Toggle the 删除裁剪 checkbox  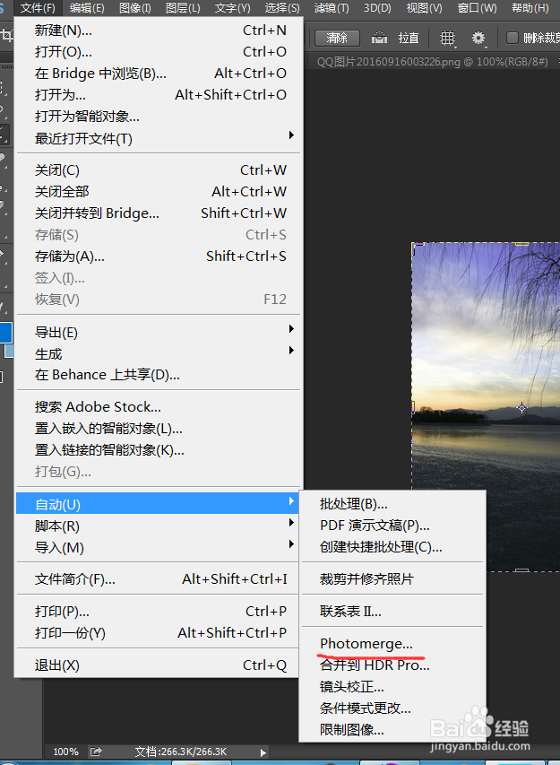tap(512, 38)
